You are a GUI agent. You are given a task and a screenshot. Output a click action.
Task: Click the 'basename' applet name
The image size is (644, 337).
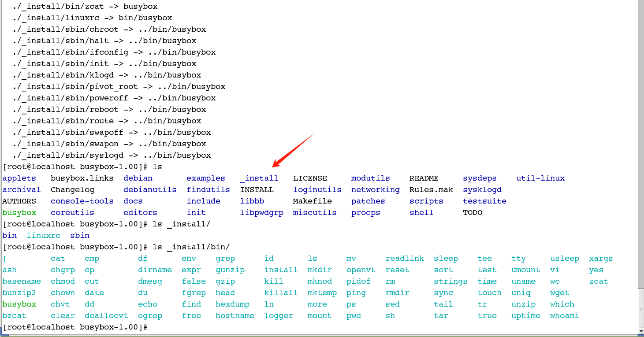point(22,281)
